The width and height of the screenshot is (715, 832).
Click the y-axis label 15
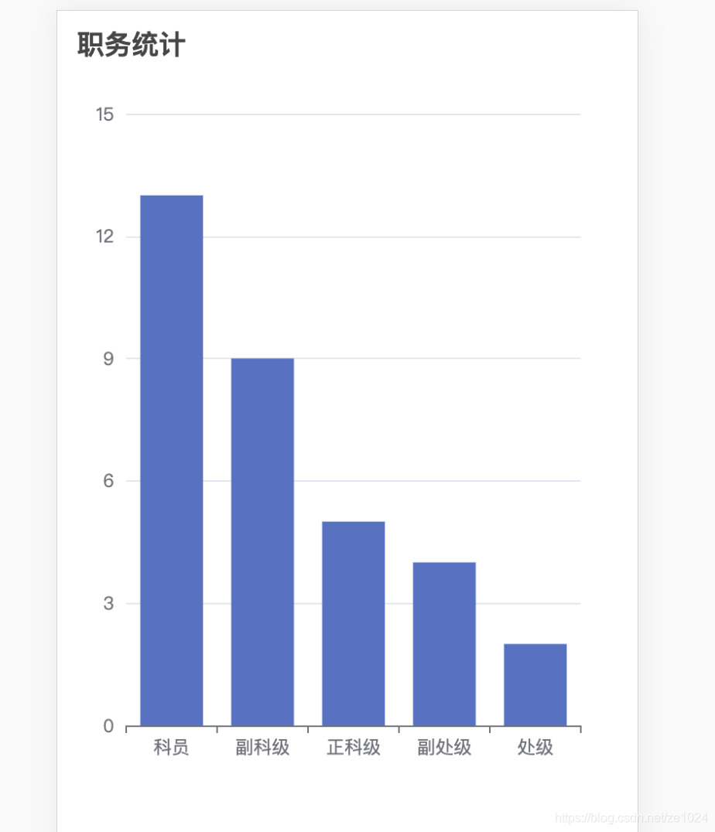pos(104,114)
